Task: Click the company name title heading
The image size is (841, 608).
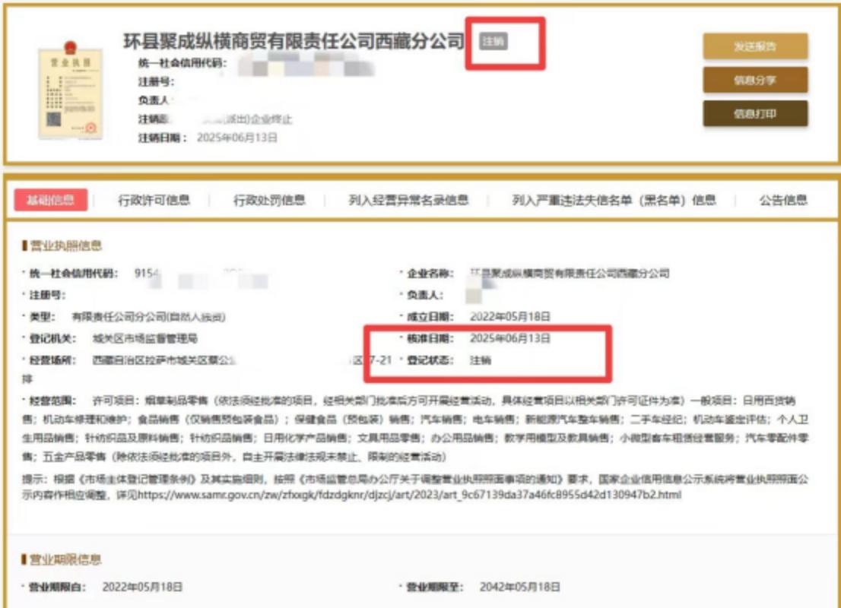Action: [x=294, y=41]
